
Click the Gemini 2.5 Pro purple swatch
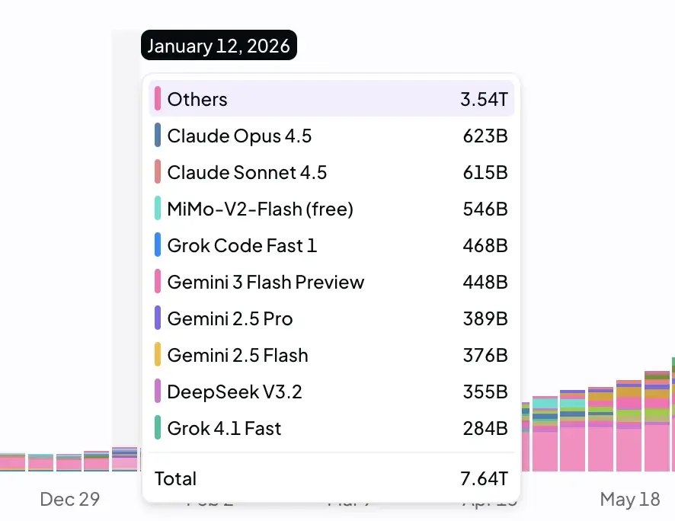point(158,318)
